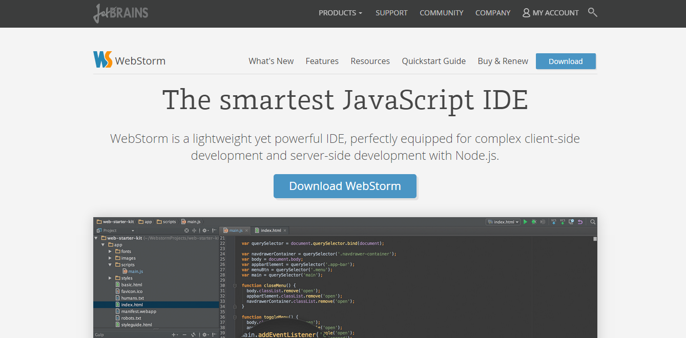Remove Gulp entry with the minus icon
The height and width of the screenshot is (338, 686).
tap(184, 335)
